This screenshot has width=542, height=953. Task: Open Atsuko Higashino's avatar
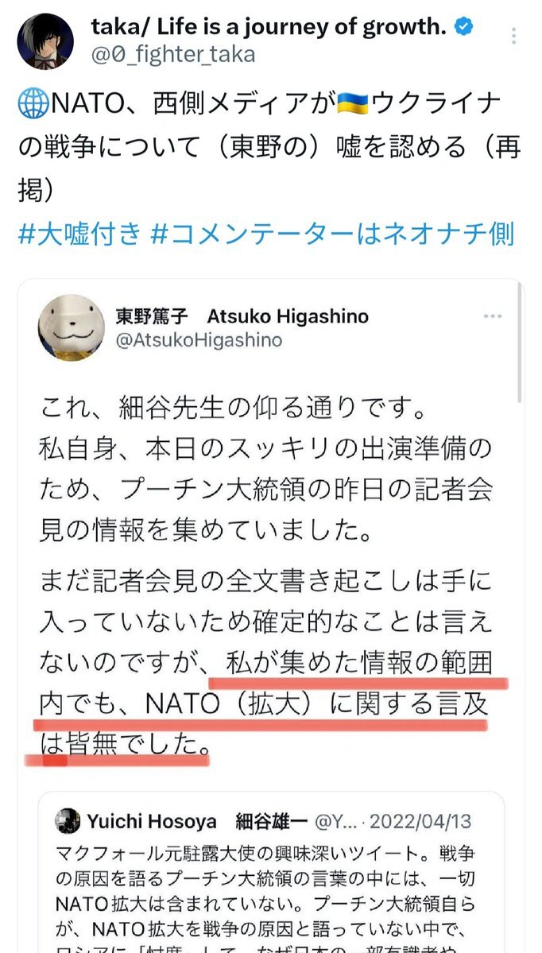coord(71,327)
